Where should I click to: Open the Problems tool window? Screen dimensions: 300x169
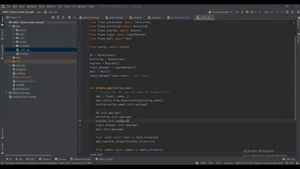(45, 159)
